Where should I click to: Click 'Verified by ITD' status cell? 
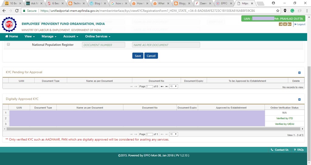284,118
